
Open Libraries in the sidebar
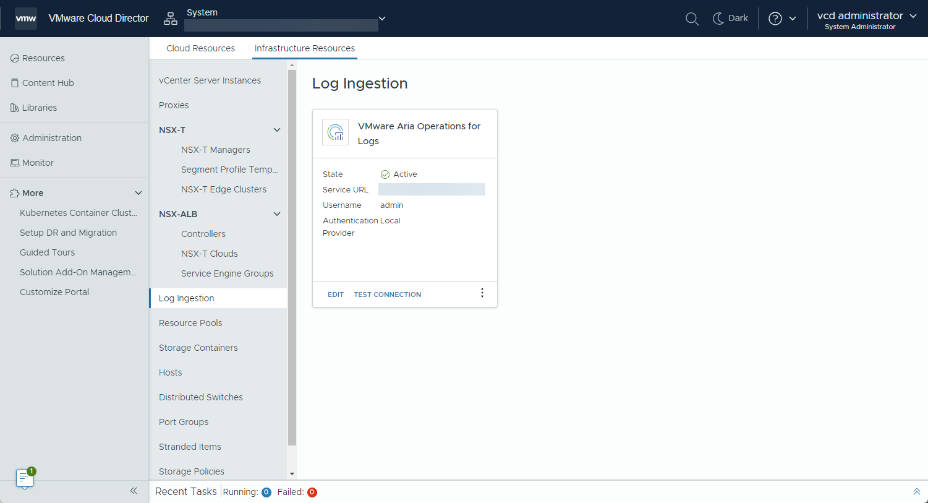pos(40,108)
